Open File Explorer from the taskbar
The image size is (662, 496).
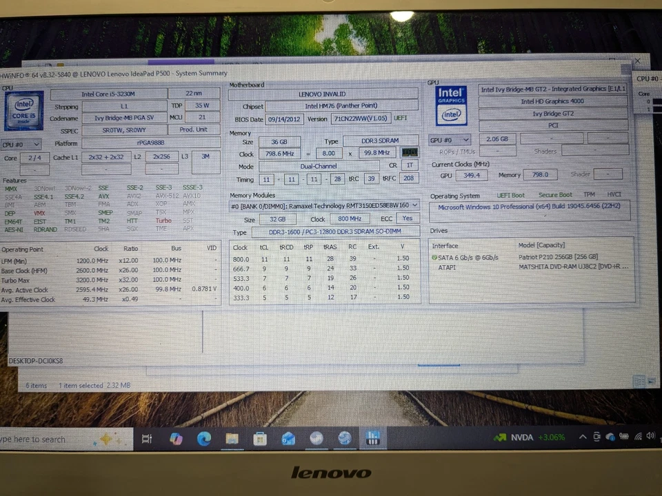point(232,438)
